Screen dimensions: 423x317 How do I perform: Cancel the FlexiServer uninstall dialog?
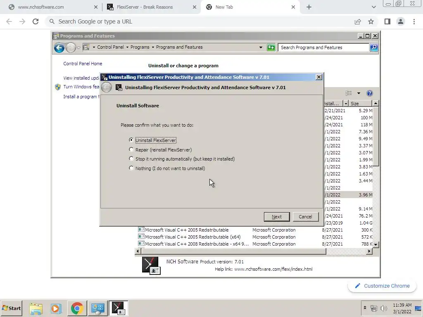coord(305,217)
